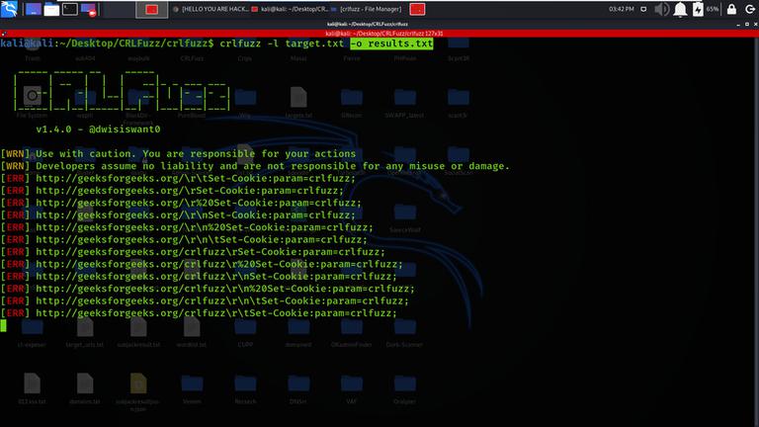Launch the terminal emulator panel icon
The height and width of the screenshot is (427, 759).
[70, 9]
